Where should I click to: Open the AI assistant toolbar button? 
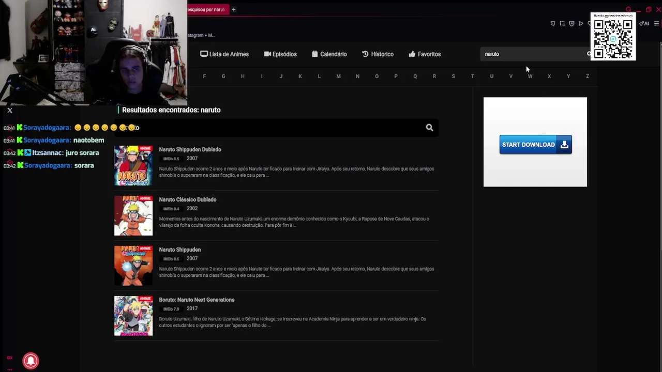coord(644,24)
